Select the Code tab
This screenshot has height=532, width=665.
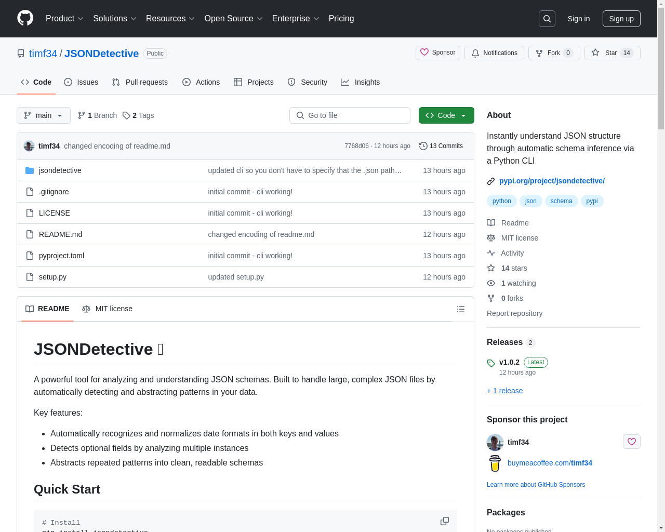coord(36,82)
